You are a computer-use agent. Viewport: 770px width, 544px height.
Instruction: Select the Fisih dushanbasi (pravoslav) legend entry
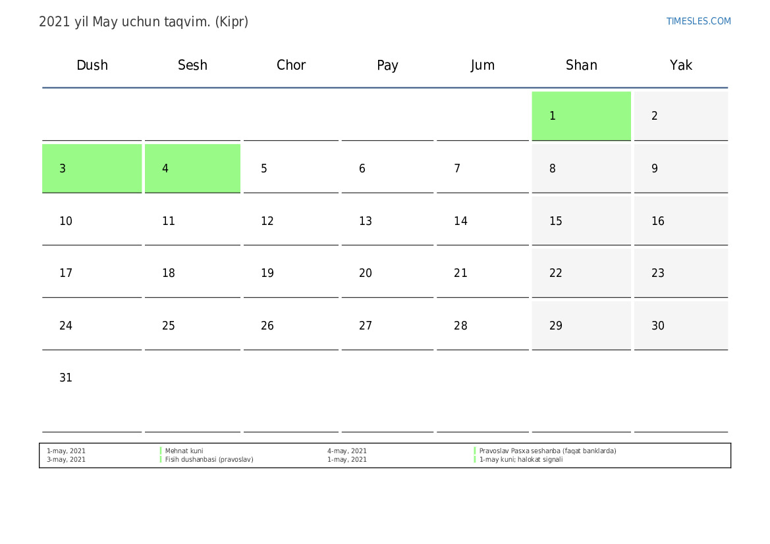coord(209,460)
